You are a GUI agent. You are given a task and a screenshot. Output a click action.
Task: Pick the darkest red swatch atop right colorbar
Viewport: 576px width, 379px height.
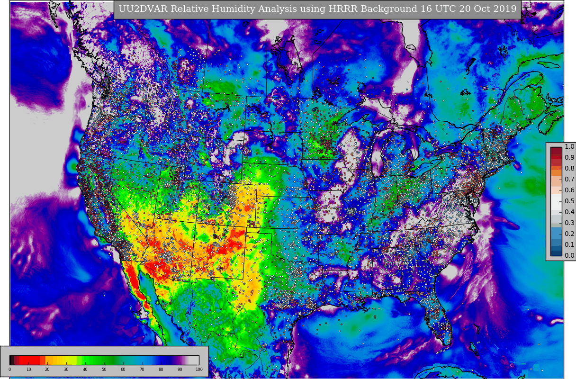(556, 150)
